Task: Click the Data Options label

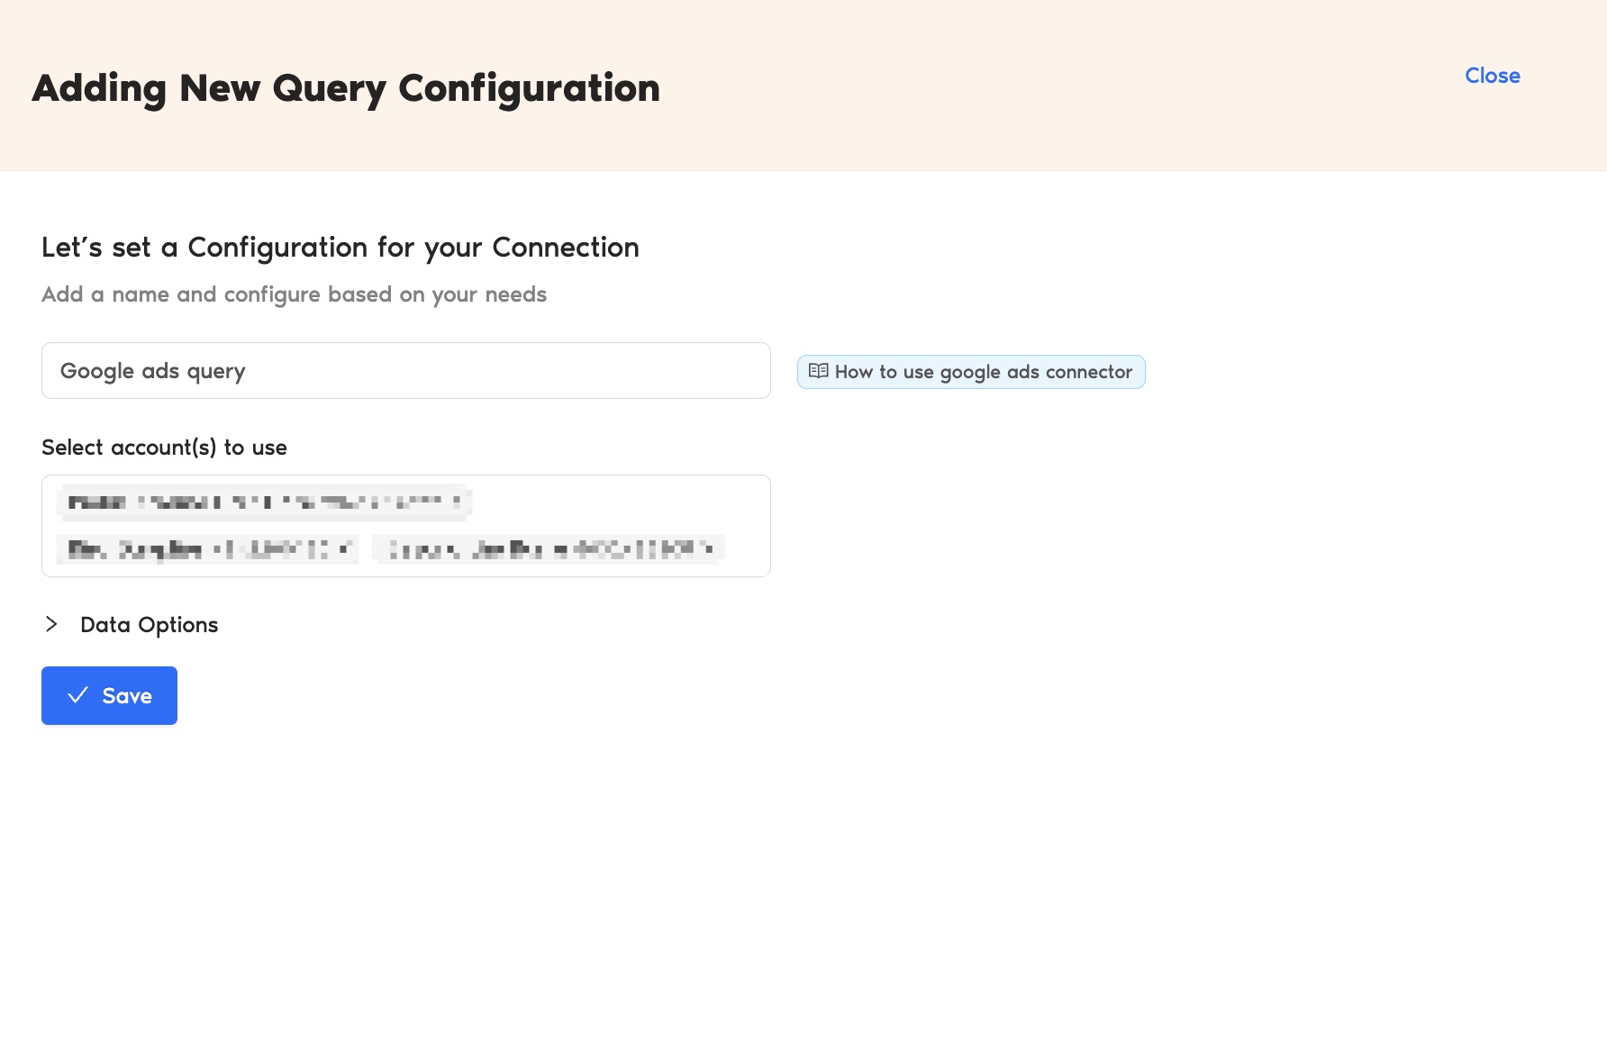Action: (x=149, y=625)
